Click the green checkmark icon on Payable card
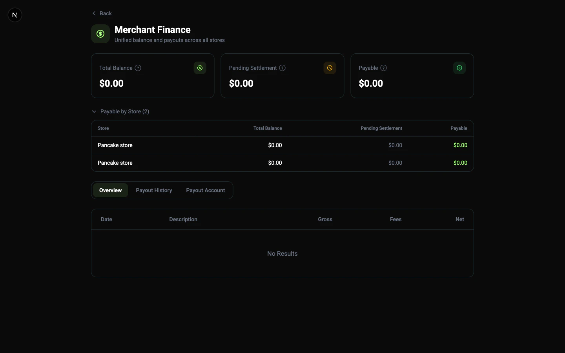565x353 pixels. click(459, 68)
